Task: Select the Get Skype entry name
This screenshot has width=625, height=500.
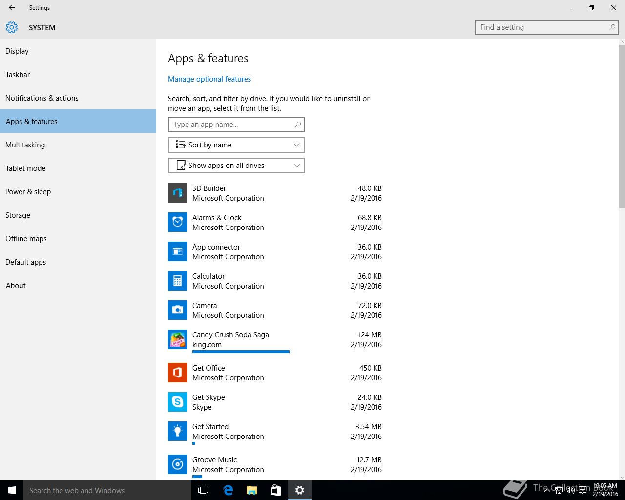Action: pos(208,397)
